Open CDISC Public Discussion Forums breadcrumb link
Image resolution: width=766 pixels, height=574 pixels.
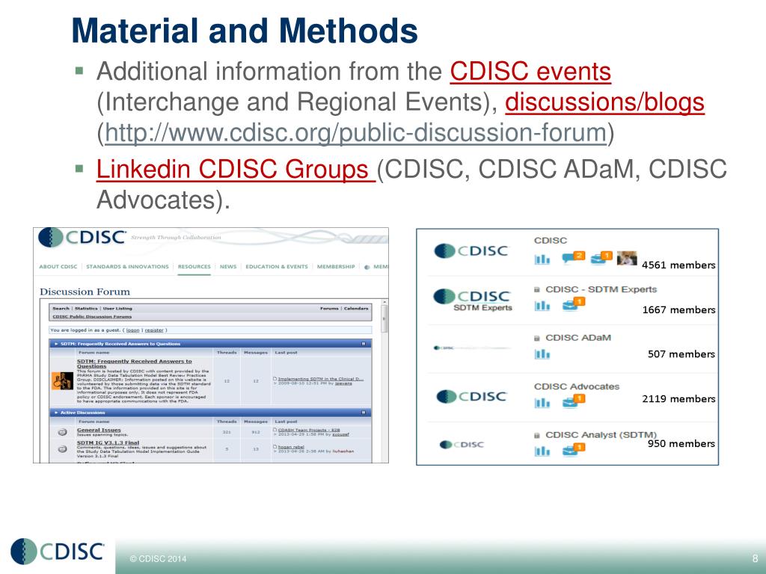pyautogui.click(x=92, y=316)
